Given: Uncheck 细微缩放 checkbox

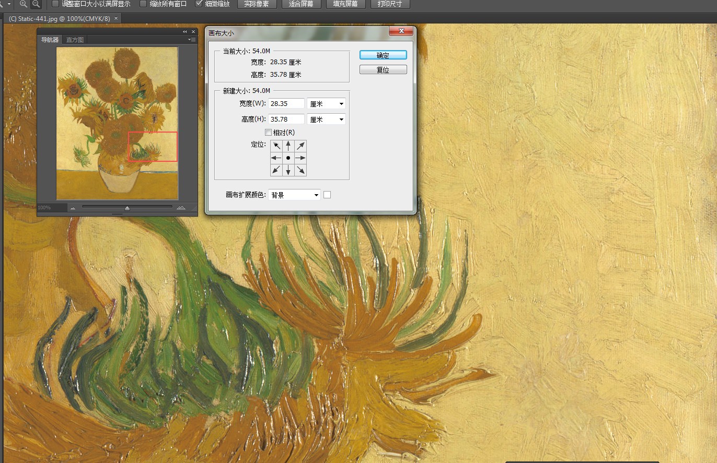Looking at the screenshot, I should coord(199,4).
